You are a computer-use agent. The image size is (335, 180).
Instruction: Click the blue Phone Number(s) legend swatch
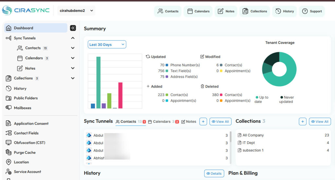tap(167, 65)
